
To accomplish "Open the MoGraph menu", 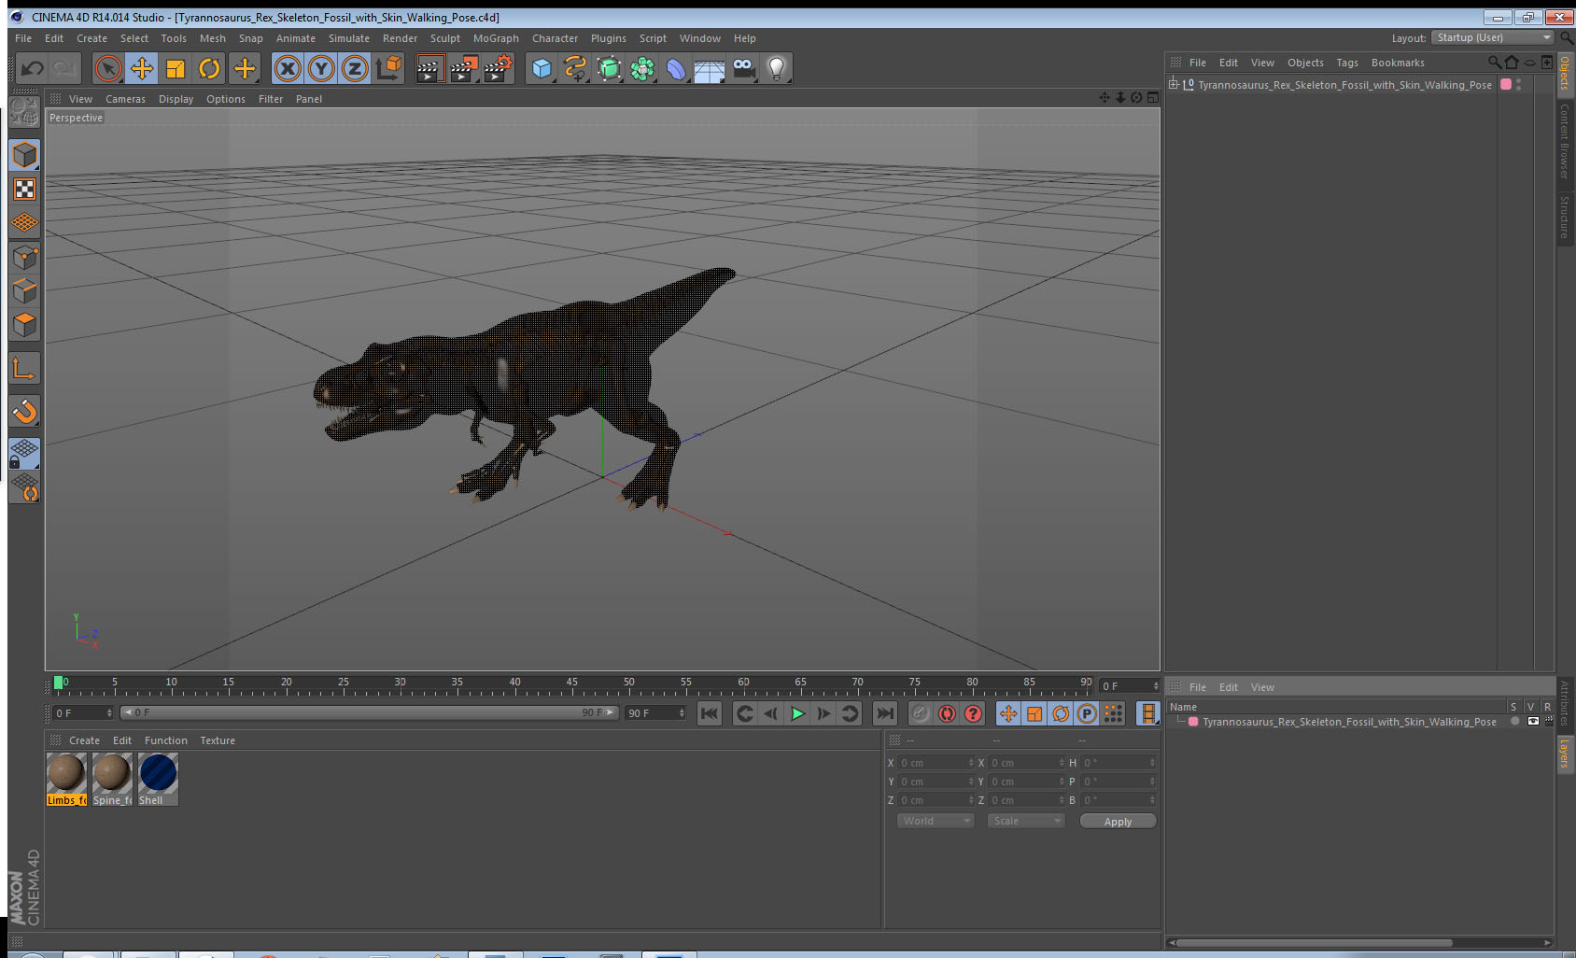I will coord(496,38).
